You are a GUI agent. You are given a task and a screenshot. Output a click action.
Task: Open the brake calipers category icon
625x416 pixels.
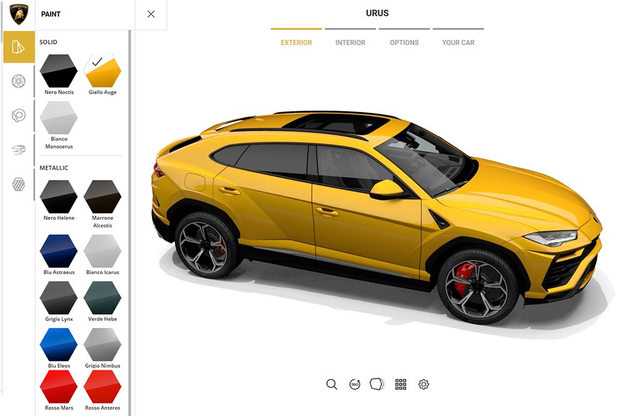coord(19,116)
